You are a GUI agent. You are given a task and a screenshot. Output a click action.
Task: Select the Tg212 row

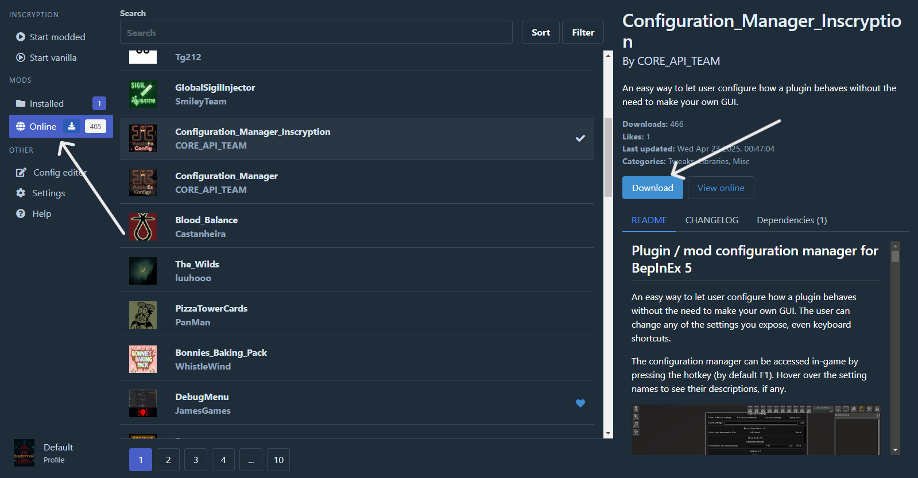pyautogui.click(x=357, y=60)
